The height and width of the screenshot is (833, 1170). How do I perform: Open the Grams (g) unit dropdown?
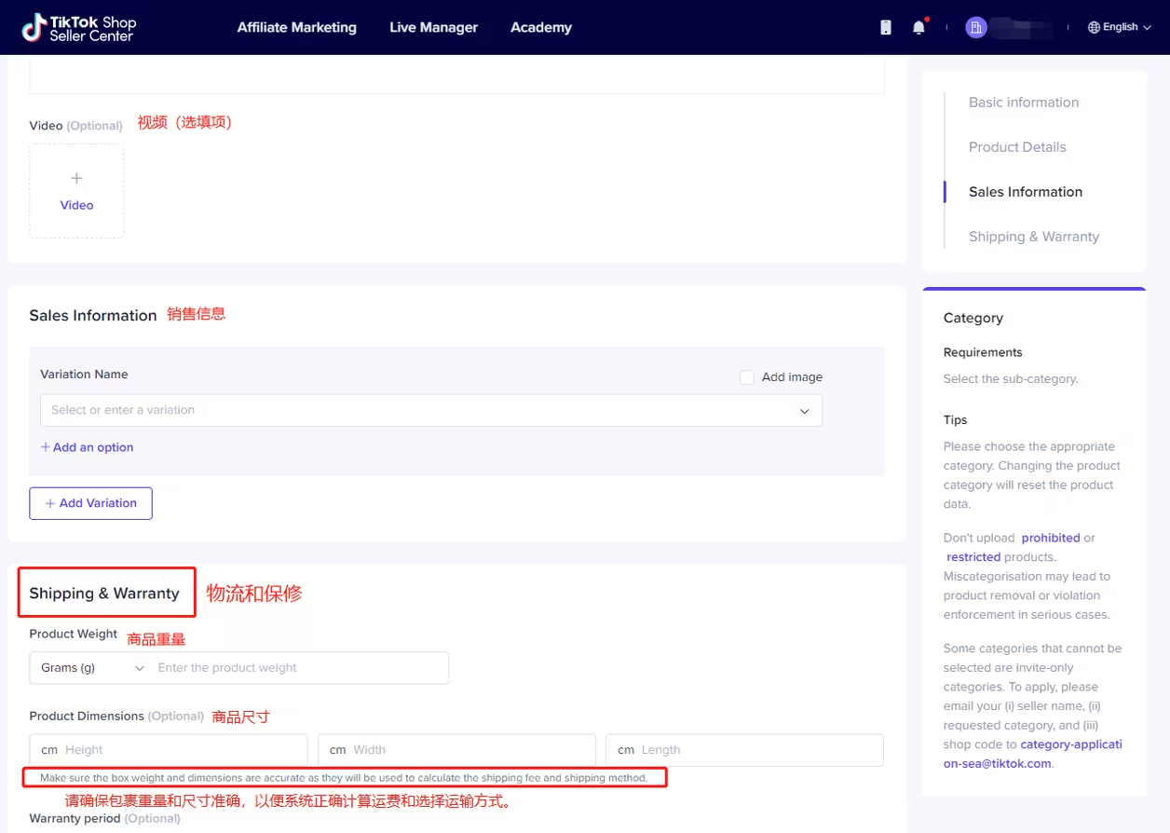pos(92,668)
